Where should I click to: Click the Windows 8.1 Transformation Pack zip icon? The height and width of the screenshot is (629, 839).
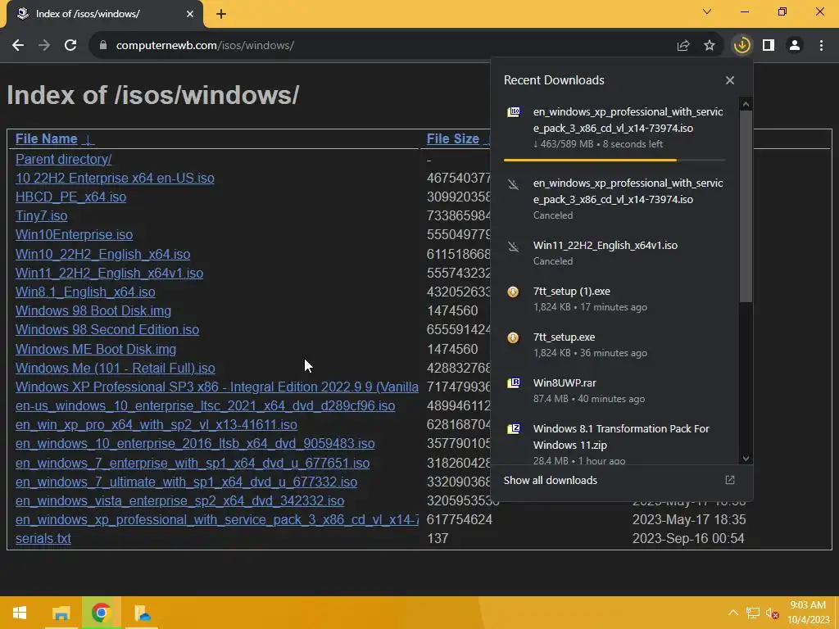513,429
